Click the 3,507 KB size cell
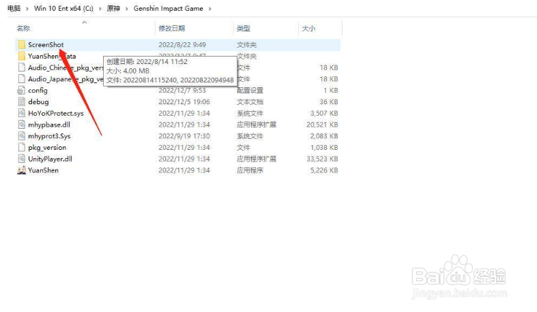The height and width of the screenshot is (312, 537). click(x=324, y=113)
